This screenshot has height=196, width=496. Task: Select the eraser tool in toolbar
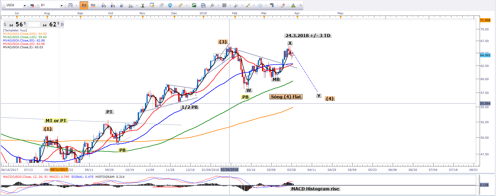(x=283, y=5)
